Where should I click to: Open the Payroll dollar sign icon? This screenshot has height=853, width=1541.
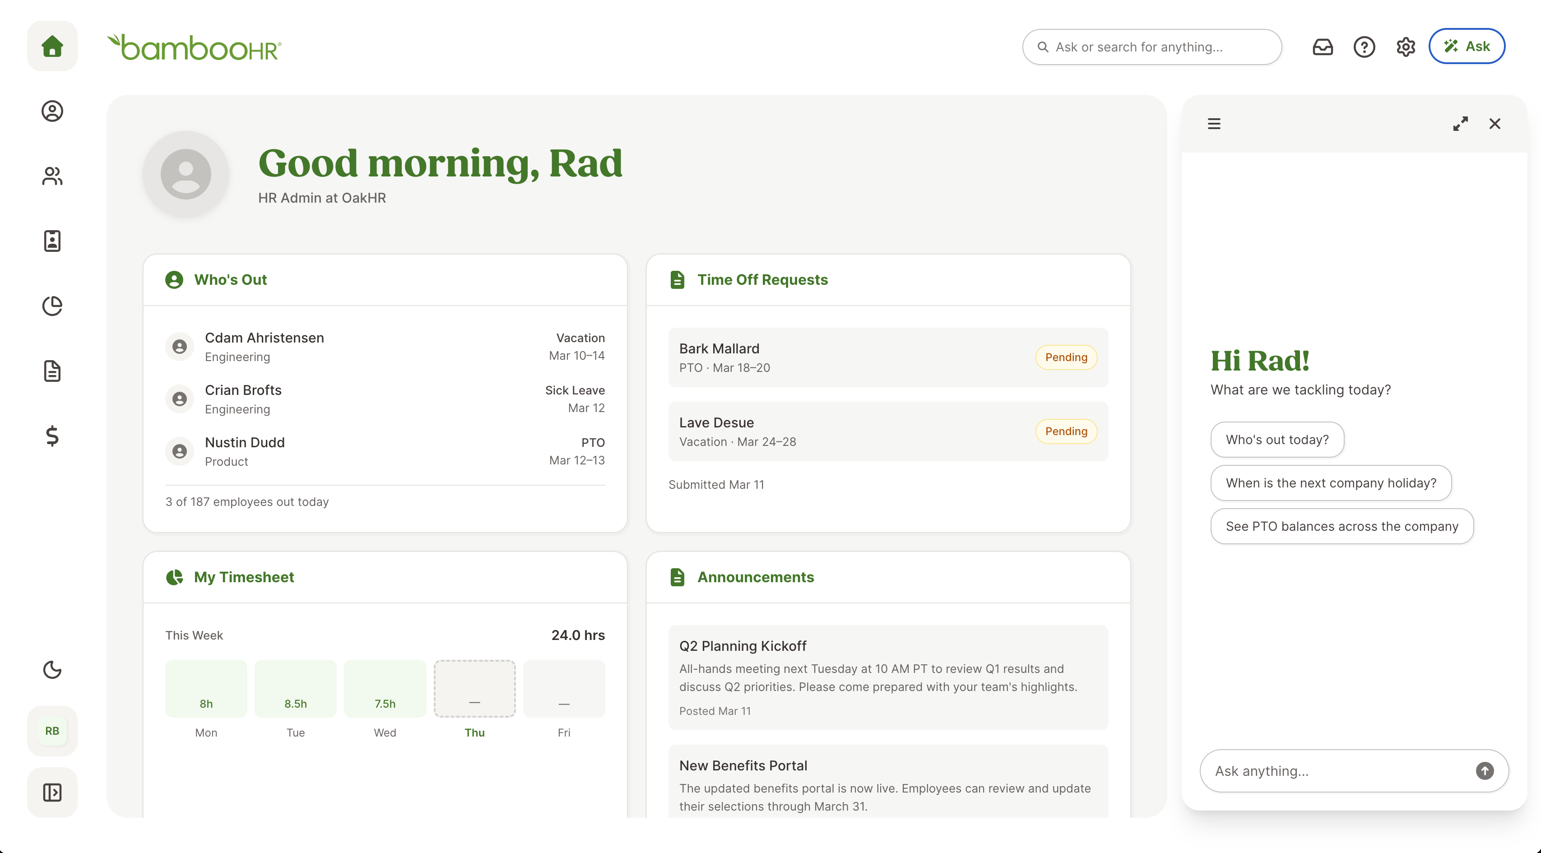tap(52, 436)
